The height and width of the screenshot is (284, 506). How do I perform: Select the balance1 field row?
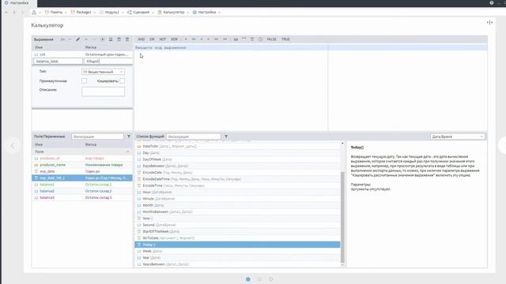point(82,185)
